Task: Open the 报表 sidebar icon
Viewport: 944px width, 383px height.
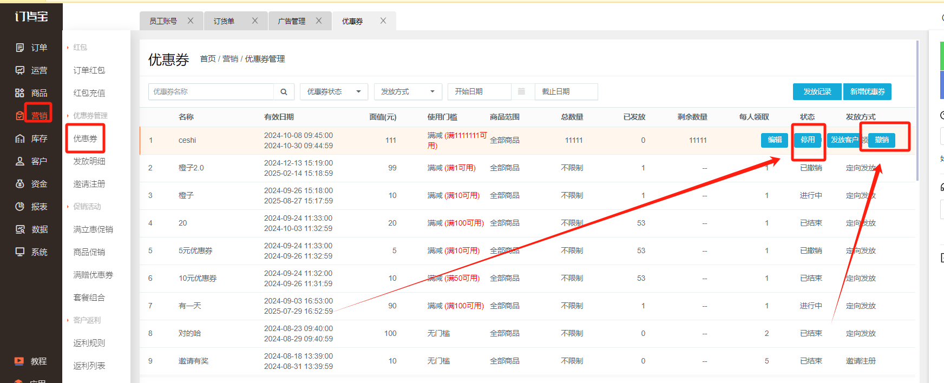Action: pos(20,207)
